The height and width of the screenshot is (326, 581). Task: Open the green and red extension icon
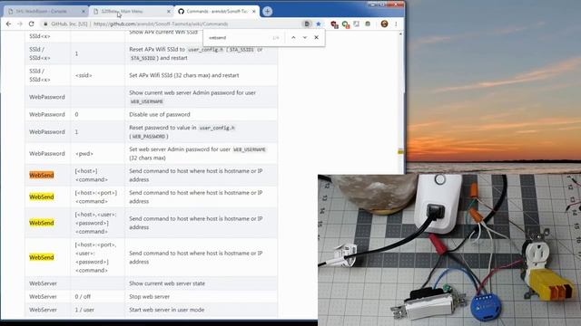click(x=346, y=24)
